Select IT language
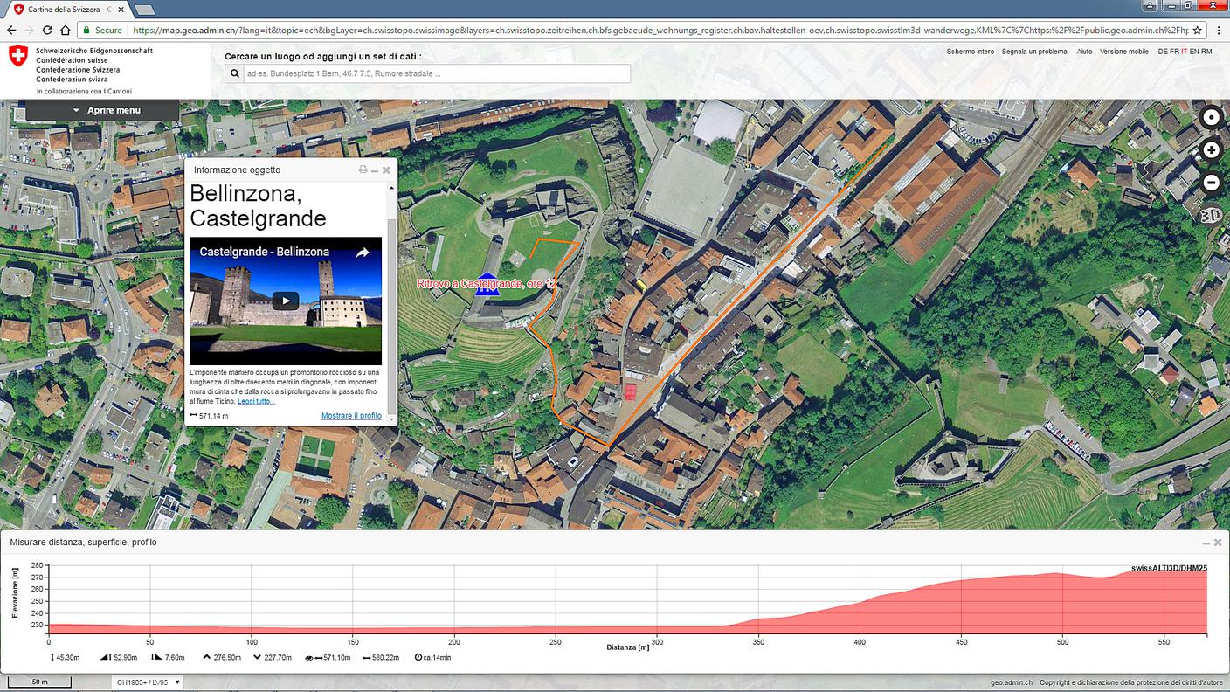The height and width of the screenshot is (692, 1230). pos(1185,52)
